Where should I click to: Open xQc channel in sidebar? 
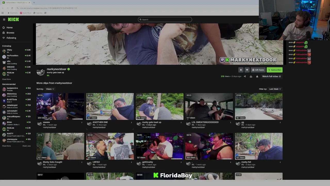click(x=16, y=62)
